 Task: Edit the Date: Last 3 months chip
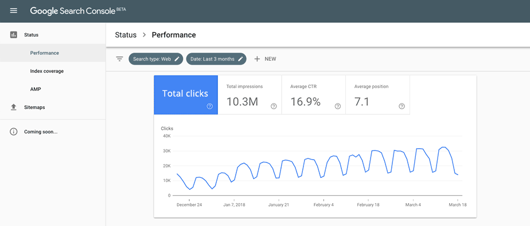(216, 59)
